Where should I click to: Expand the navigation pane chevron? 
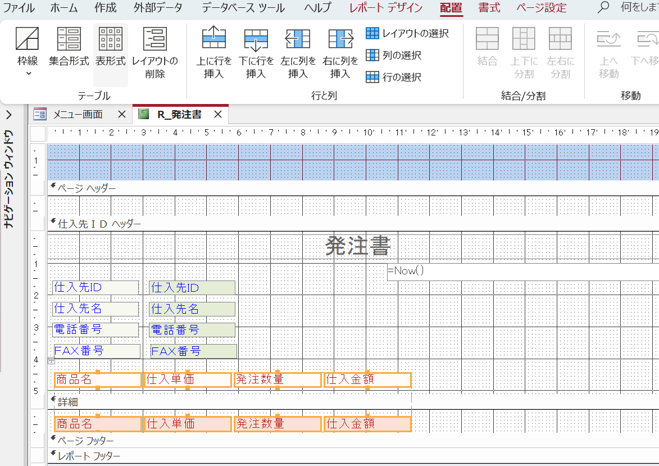[9, 115]
